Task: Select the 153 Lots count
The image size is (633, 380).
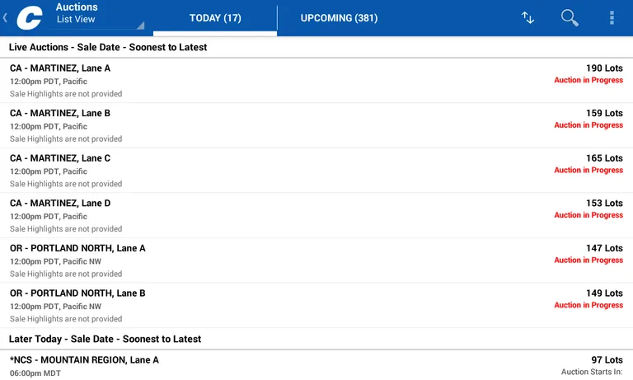Action: [x=604, y=203]
